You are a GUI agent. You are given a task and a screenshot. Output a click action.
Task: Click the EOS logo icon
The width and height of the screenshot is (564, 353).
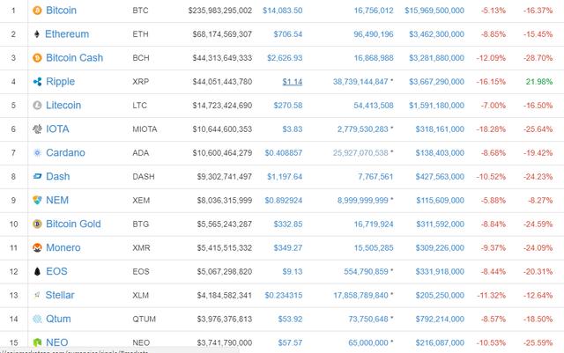(37, 271)
